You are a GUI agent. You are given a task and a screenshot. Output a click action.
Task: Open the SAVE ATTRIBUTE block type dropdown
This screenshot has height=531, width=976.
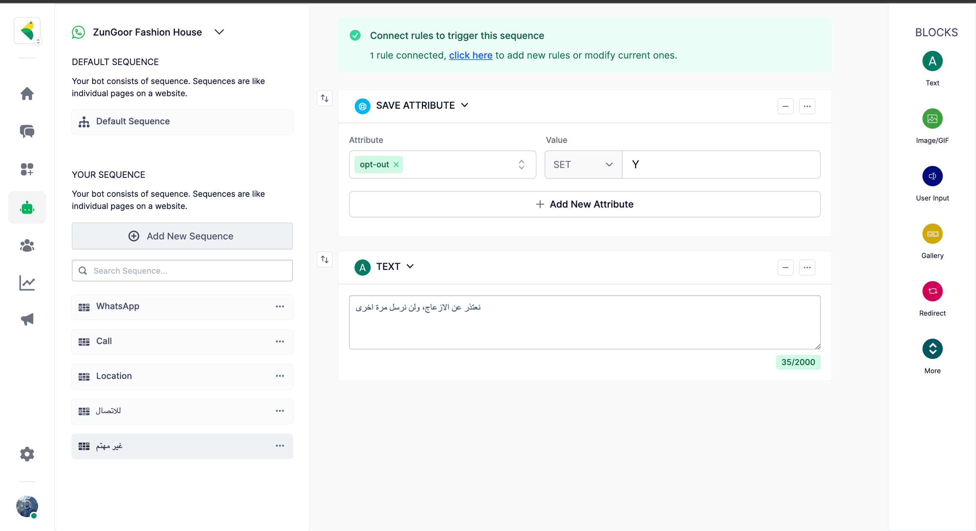click(x=465, y=105)
